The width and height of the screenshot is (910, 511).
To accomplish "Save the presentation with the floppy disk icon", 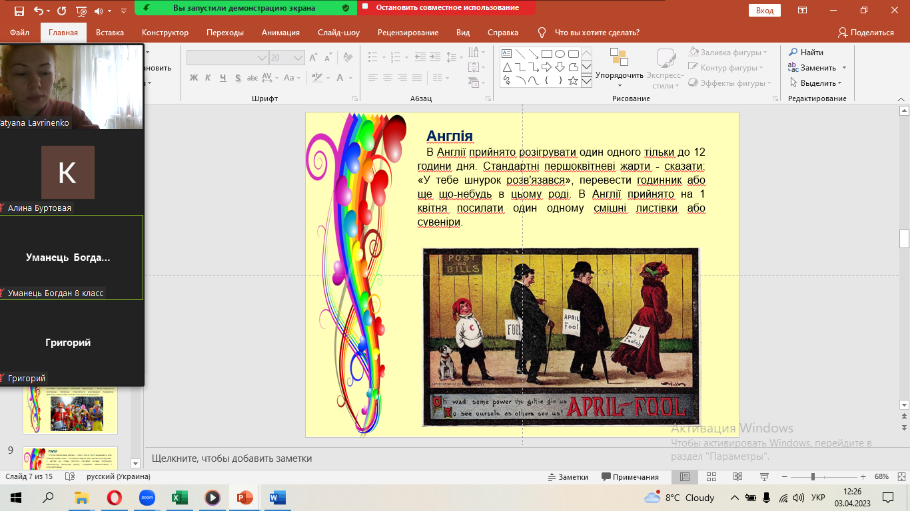I will click(x=19, y=11).
